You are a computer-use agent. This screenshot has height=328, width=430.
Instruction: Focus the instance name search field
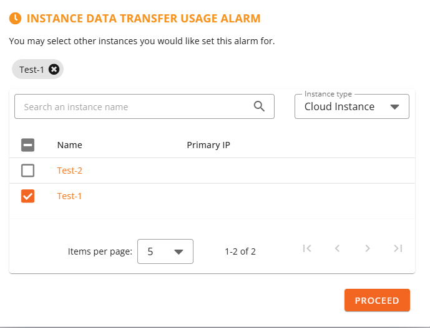[x=144, y=106]
